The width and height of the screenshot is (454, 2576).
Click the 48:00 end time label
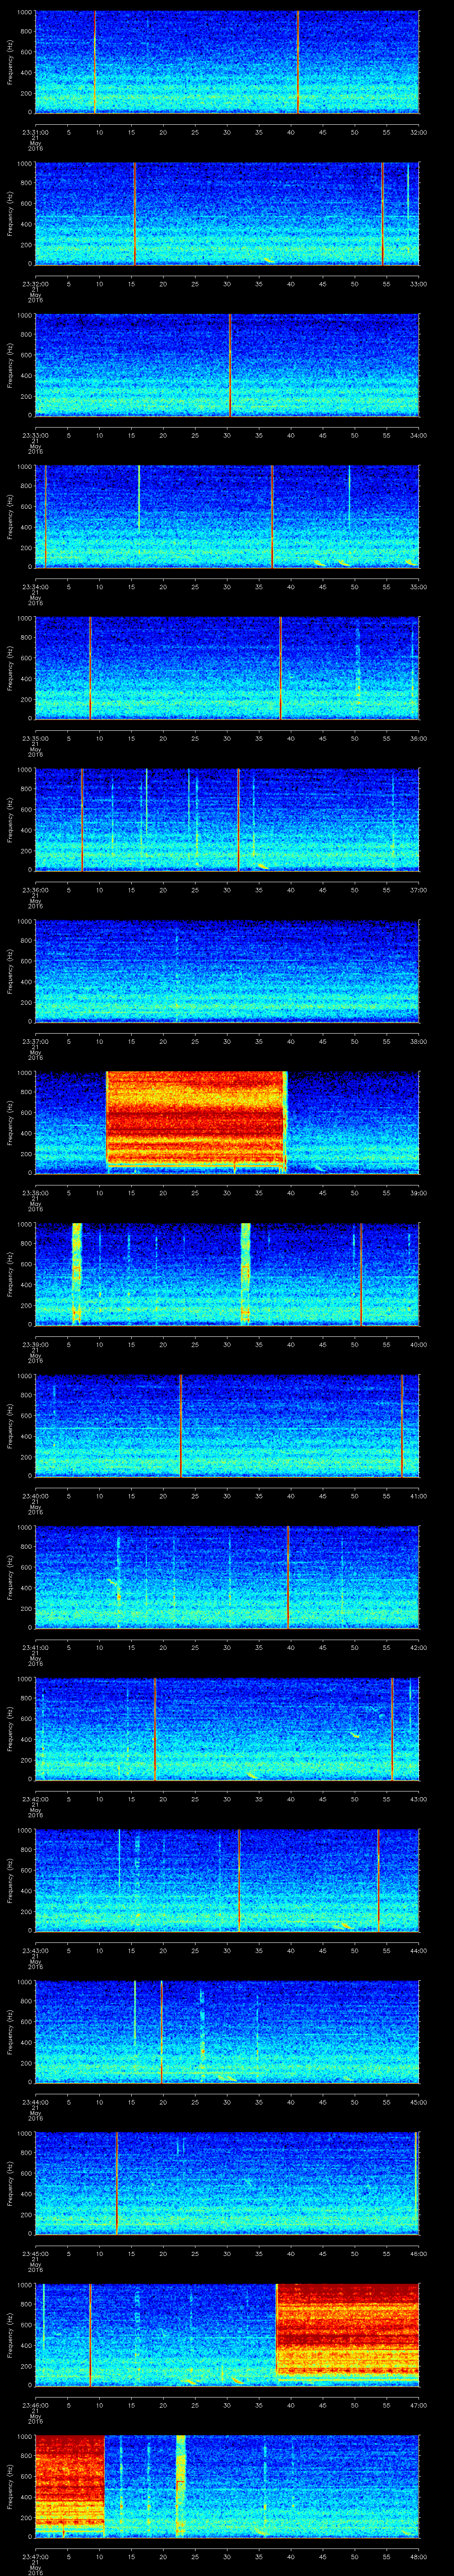click(418, 2558)
